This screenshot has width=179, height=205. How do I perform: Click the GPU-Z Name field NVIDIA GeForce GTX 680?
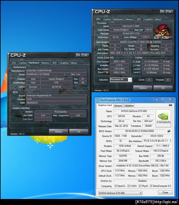[134, 111]
